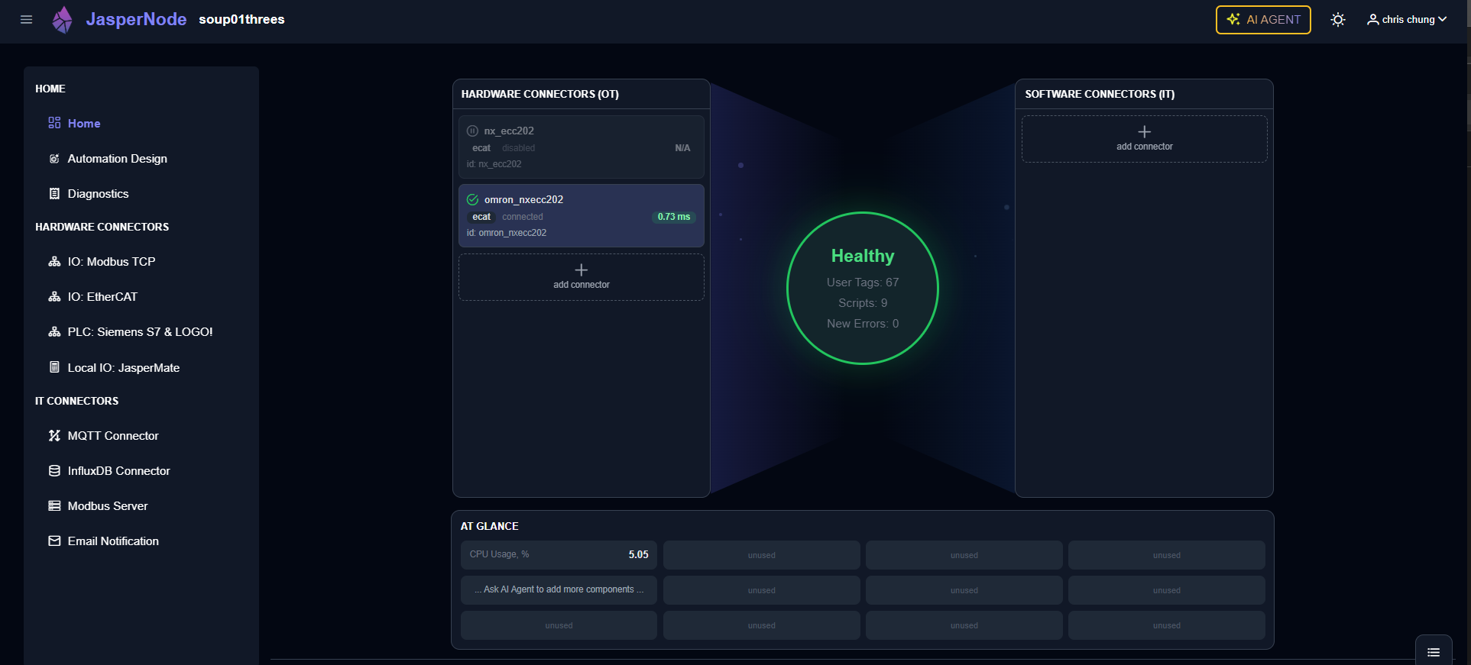Click the IO: Modbus TCP icon

(x=54, y=262)
